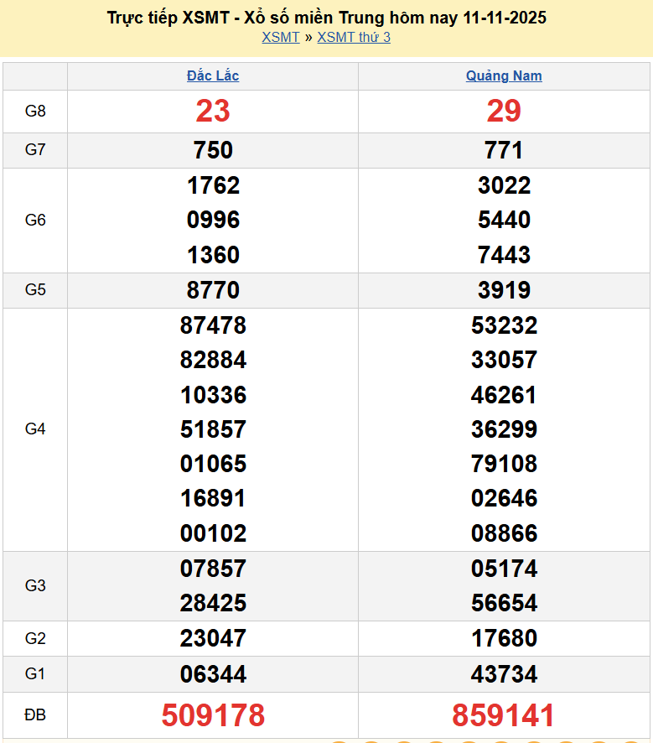Click Quảng Nam G8 result 29
The height and width of the screenshot is (743, 653).
504,111
